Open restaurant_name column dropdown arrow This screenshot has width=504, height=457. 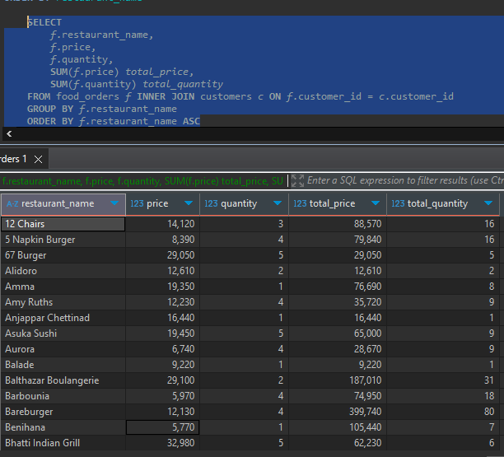(x=114, y=203)
